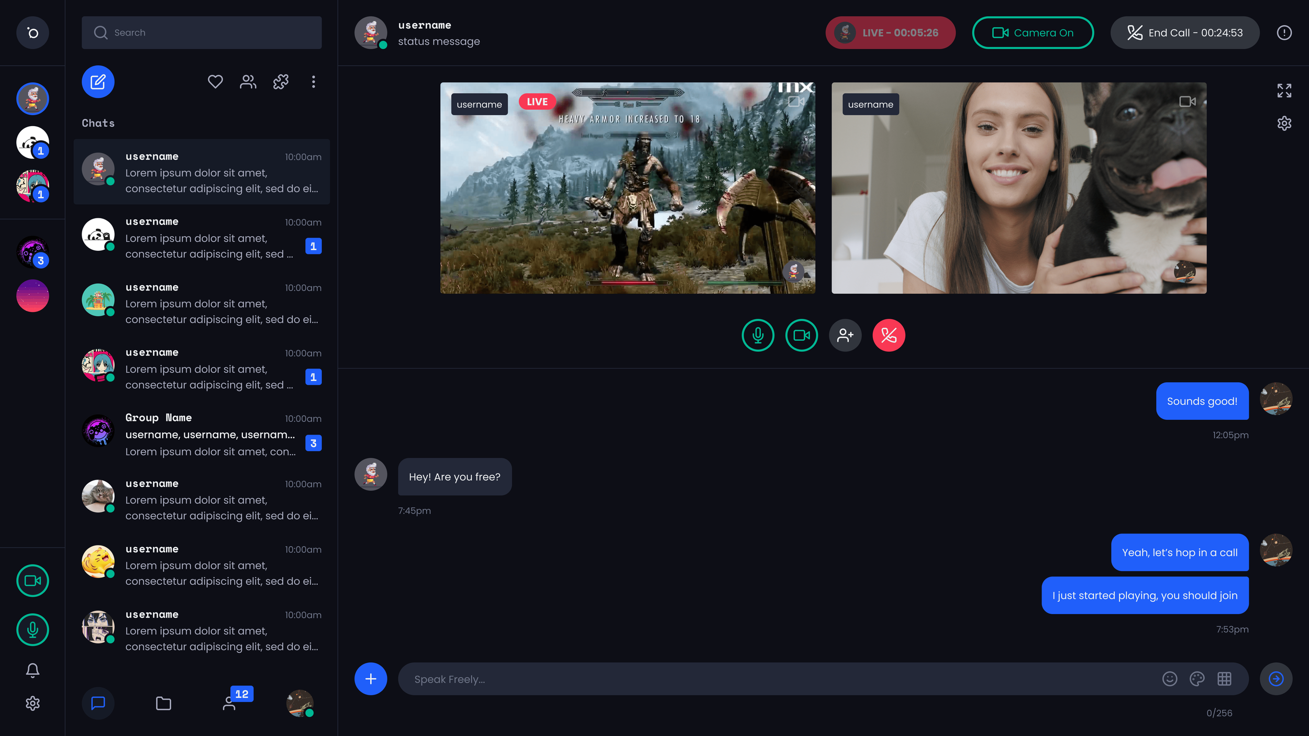Open the GIF/sticker grid icon beside emoji
Viewport: 1309px width, 736px height.
pyautogui.click(x=1225, y=678)
